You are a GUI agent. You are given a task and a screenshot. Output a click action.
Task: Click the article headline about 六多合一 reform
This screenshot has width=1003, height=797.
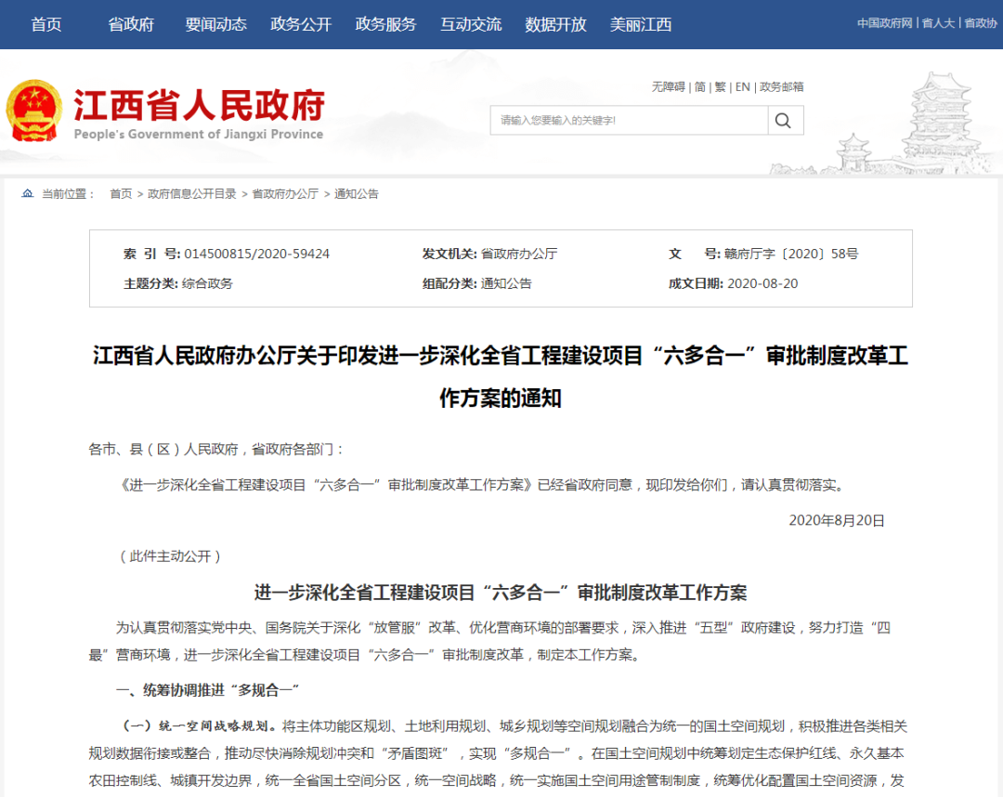coord(501,376)
